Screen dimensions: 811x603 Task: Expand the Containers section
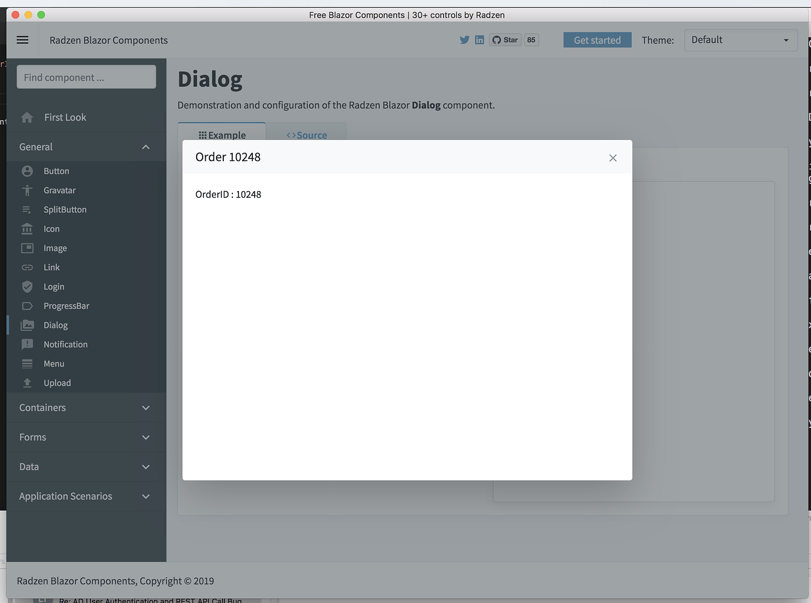(86, 408)
